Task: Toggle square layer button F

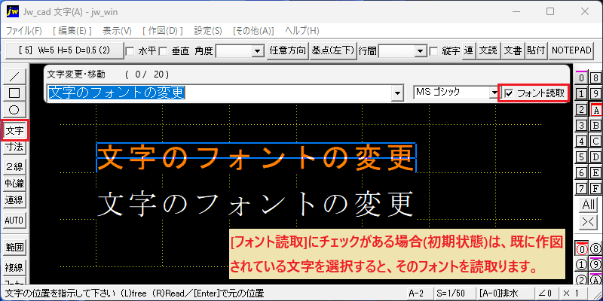Action: pyautogui.click(x=595, y=189)
